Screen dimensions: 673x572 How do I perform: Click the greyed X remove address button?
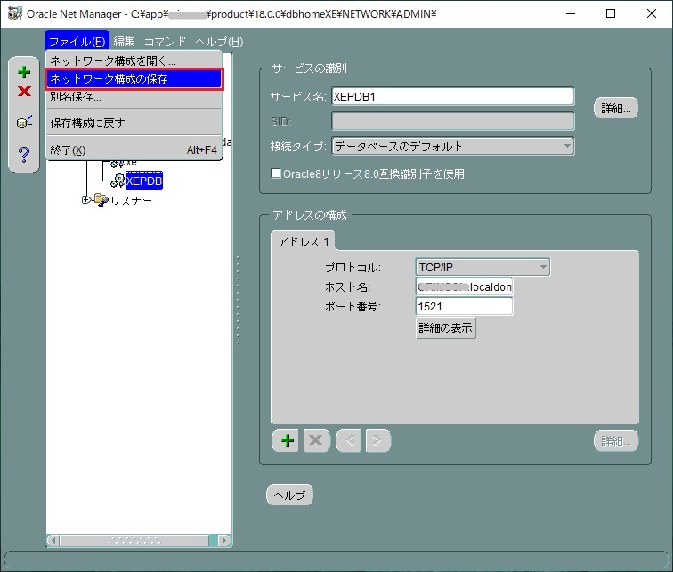(316, 440)
